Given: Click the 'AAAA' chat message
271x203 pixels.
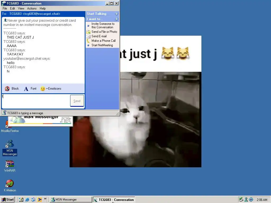Looking at the screenshot, I should pyautogui.click(x=12, y=46).
